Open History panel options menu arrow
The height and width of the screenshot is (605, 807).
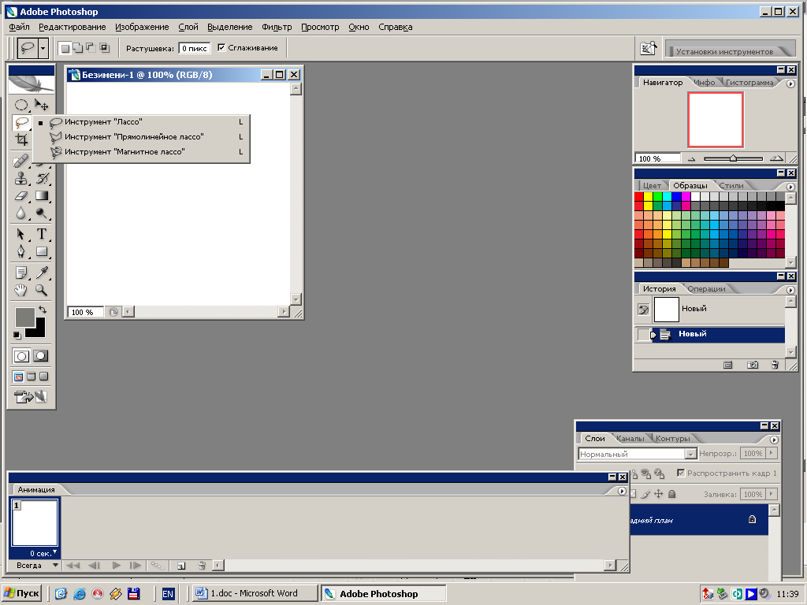pos(790,290)
